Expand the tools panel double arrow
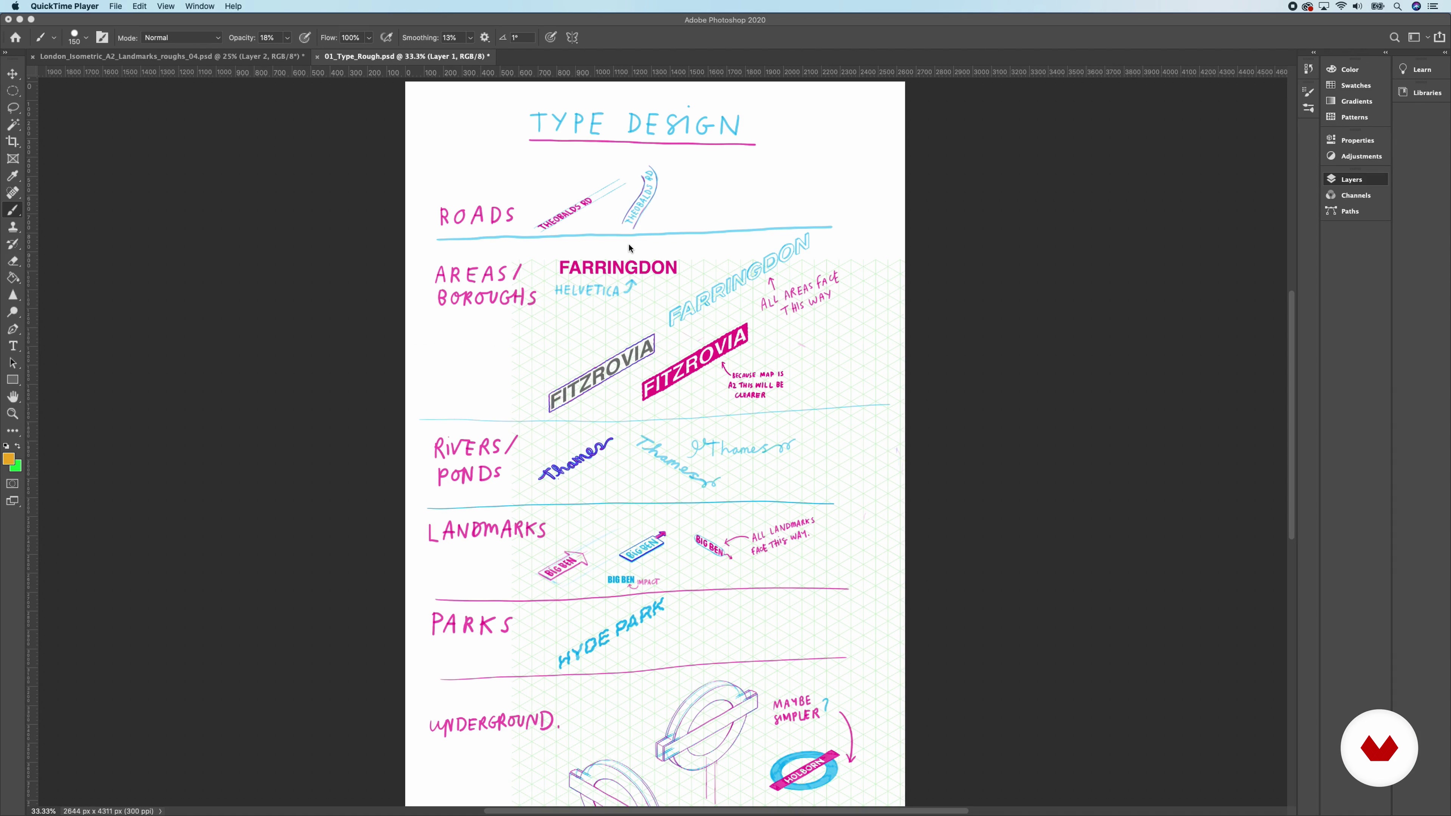This screenshot has width=1451, height=816. coord(5,53)
